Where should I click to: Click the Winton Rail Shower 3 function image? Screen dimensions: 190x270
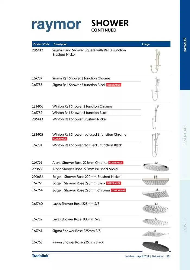[x=155, y=117]
